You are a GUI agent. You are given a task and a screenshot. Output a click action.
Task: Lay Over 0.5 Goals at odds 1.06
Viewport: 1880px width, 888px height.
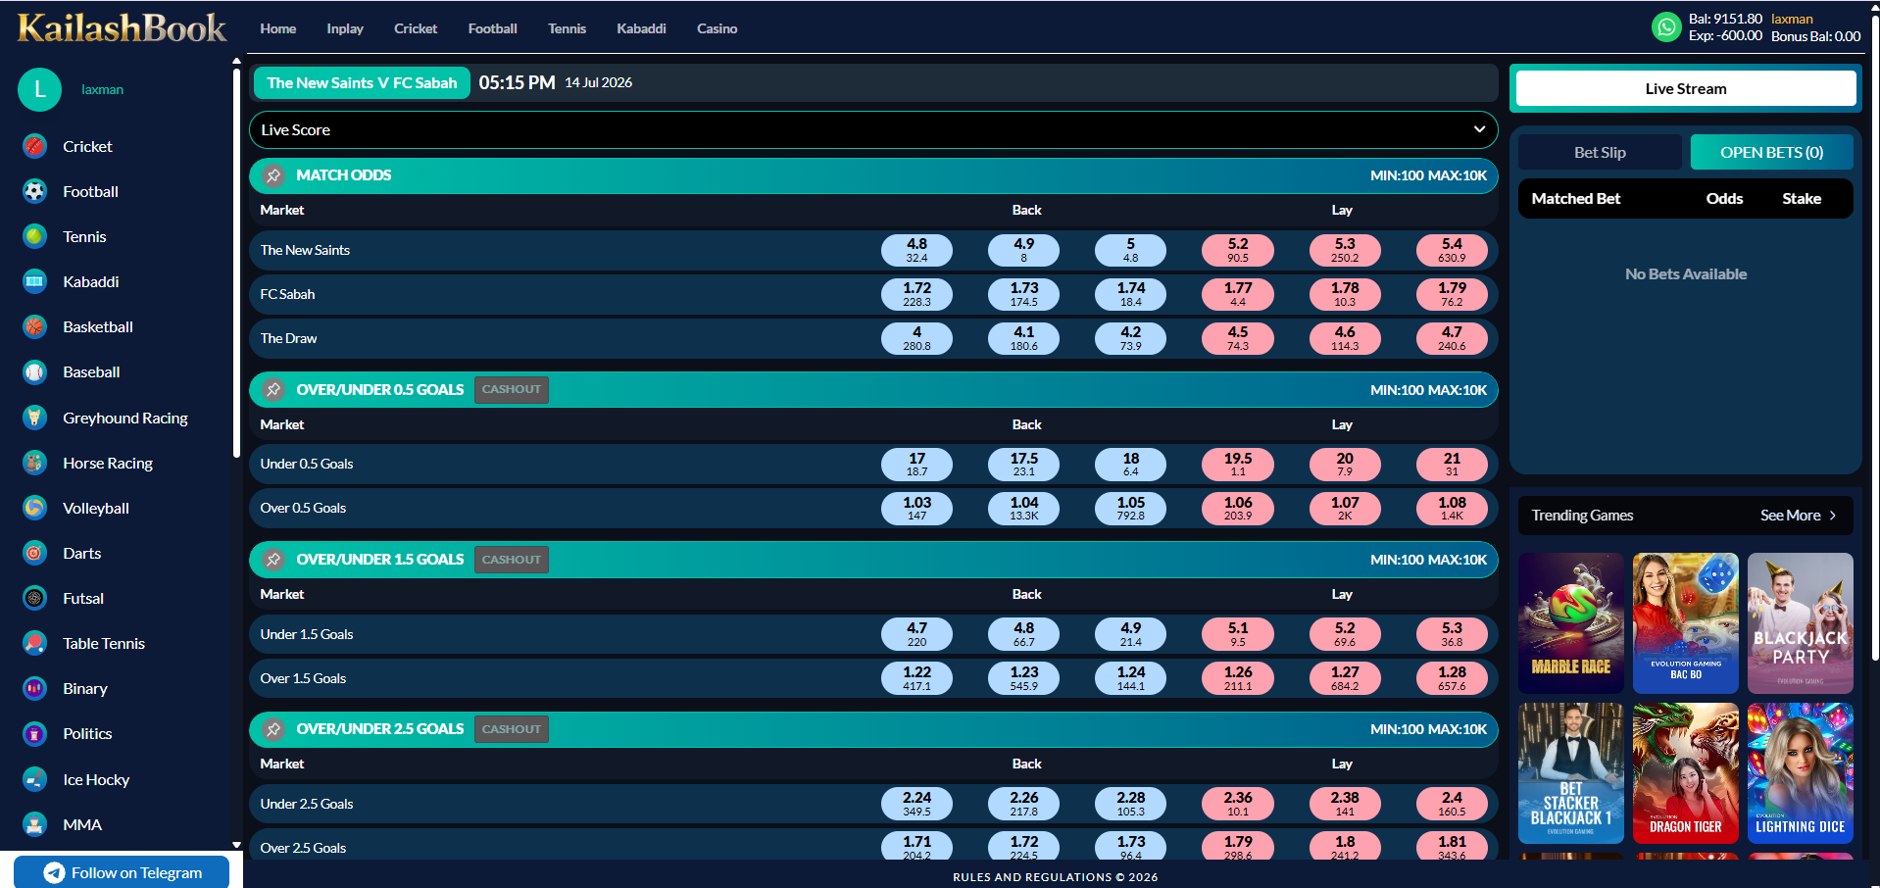(x=1238, y=508)
